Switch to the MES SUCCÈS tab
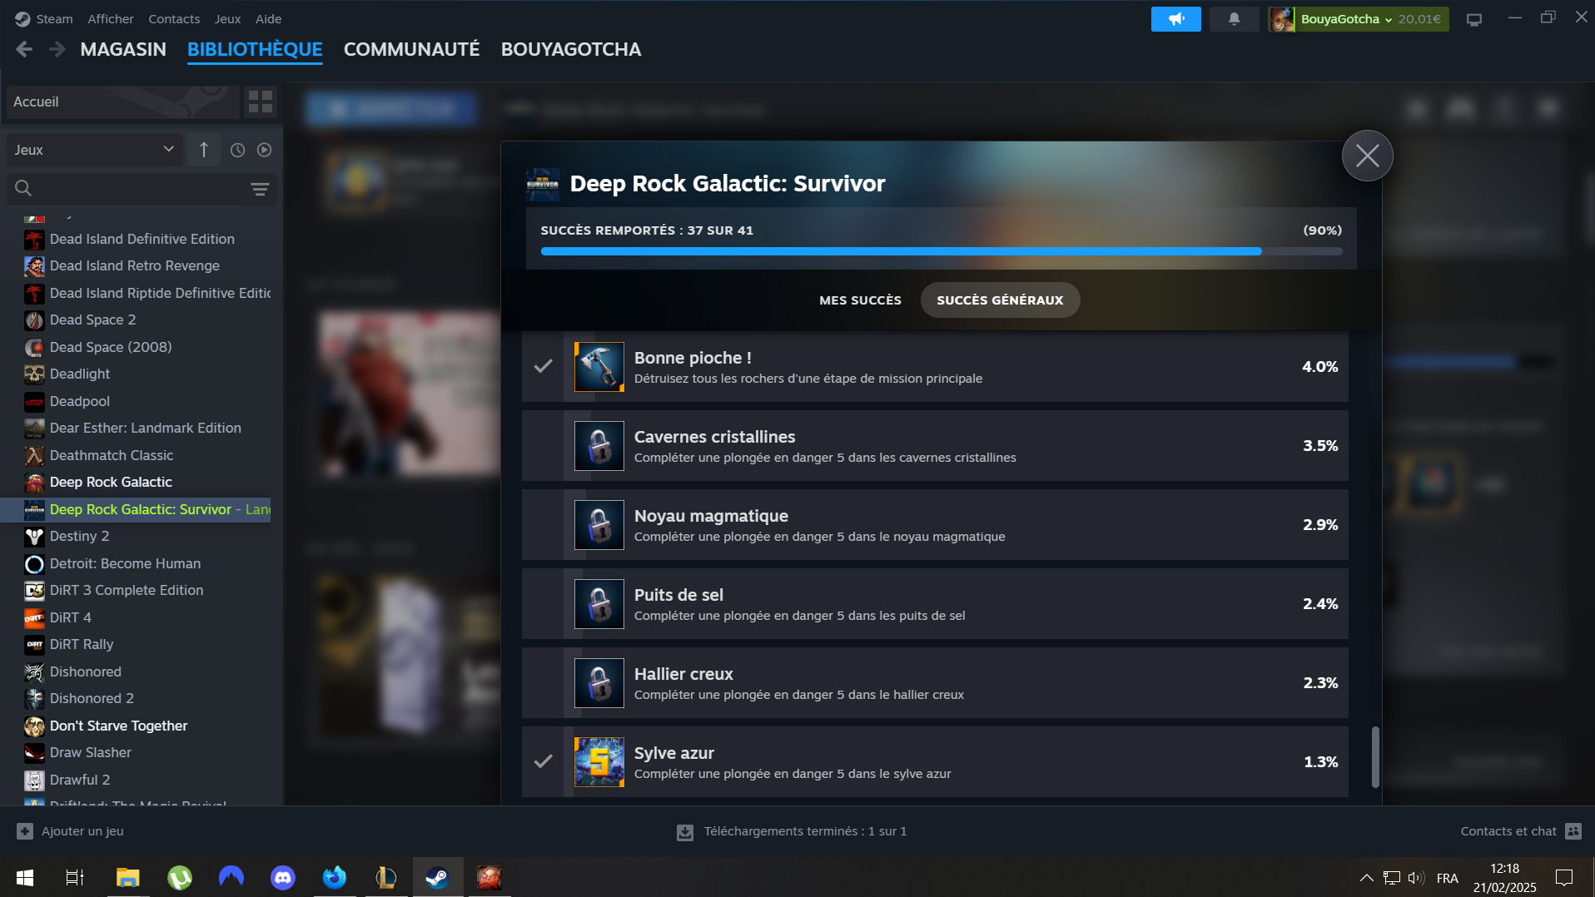This screenshot has width=1595, height=897. 860,300
